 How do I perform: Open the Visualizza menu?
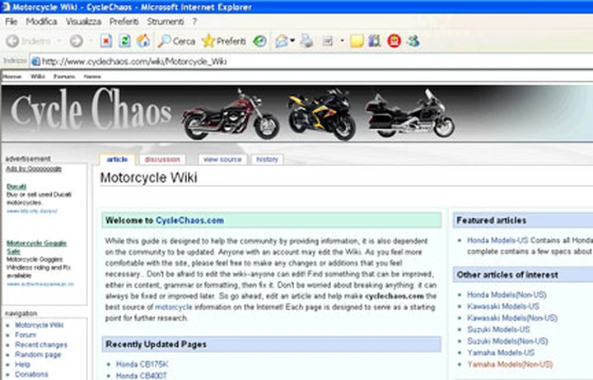tap(83, 21)
